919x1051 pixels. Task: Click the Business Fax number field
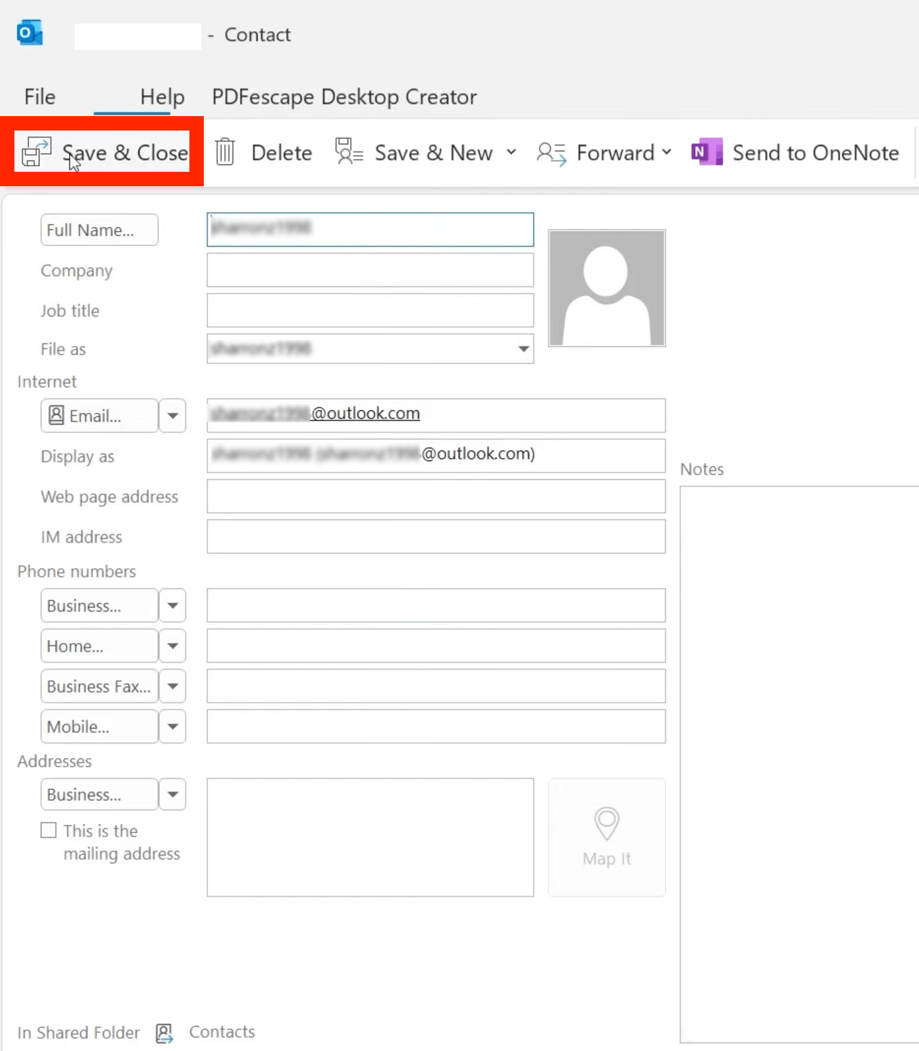tap(436, 686)
